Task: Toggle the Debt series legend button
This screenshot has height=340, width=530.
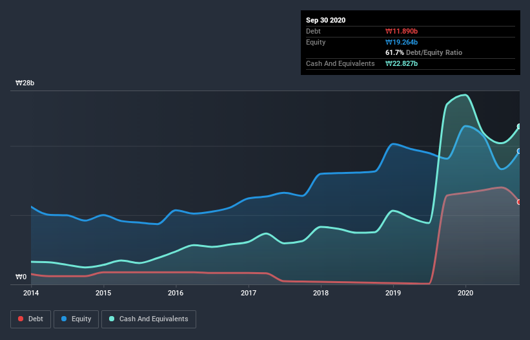Action: click(x=31, y=319)
